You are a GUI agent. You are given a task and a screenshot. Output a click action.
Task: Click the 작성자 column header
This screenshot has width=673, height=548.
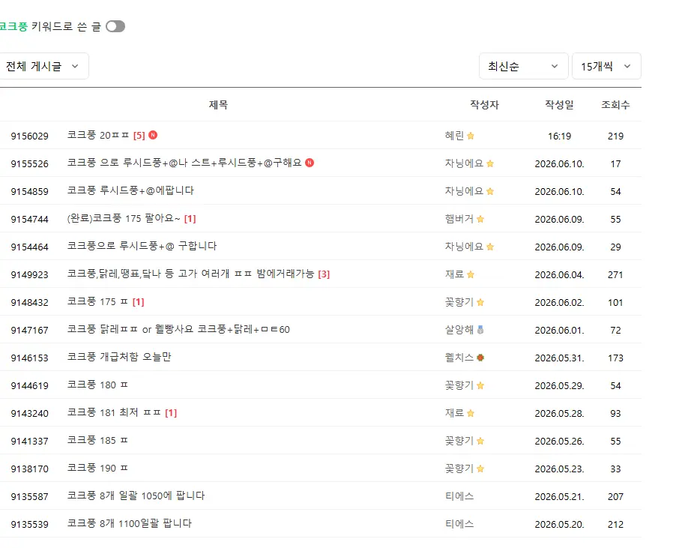[484, 104]
